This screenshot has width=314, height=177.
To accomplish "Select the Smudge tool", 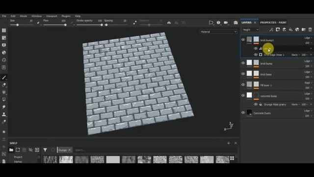I will (x=4, y=107).
